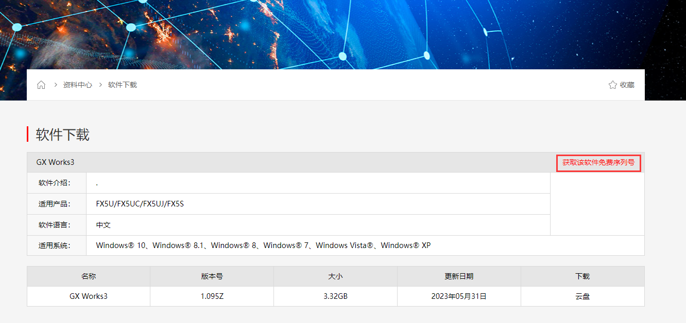The width and height of the screenshot is (686, 323).
Task: Select the 软件下载 page heading
Action: click(62, 135)
